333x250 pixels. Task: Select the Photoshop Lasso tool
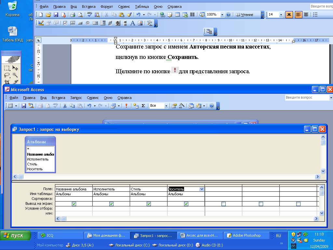7,75
